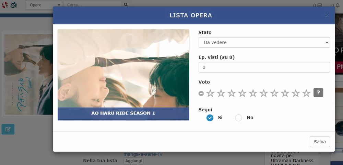343x165 pixels.
Task: Rate ten stars in Voto
Action: click(x=306, y=93)
